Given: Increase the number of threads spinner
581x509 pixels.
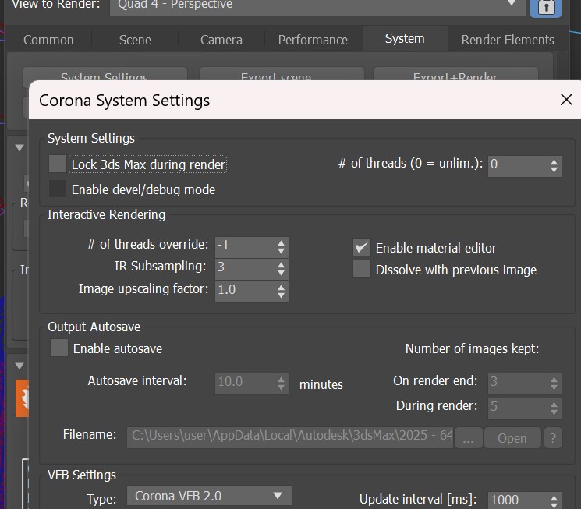Looking at the screenshot, I should [x=554, y=162].
